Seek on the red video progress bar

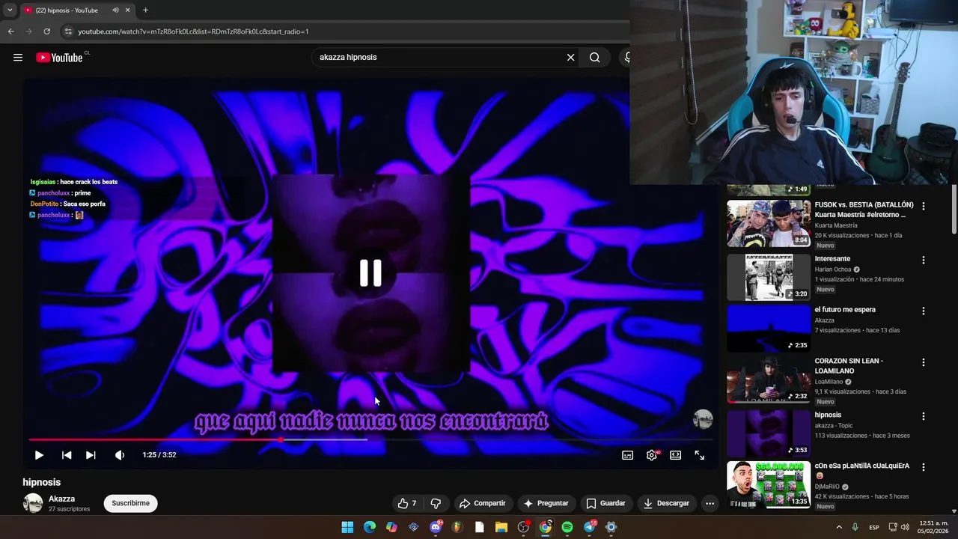(x=370, y=439)
